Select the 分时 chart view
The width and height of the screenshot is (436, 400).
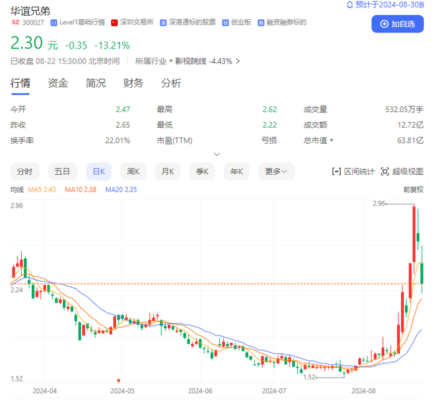[x=25, y=172]
